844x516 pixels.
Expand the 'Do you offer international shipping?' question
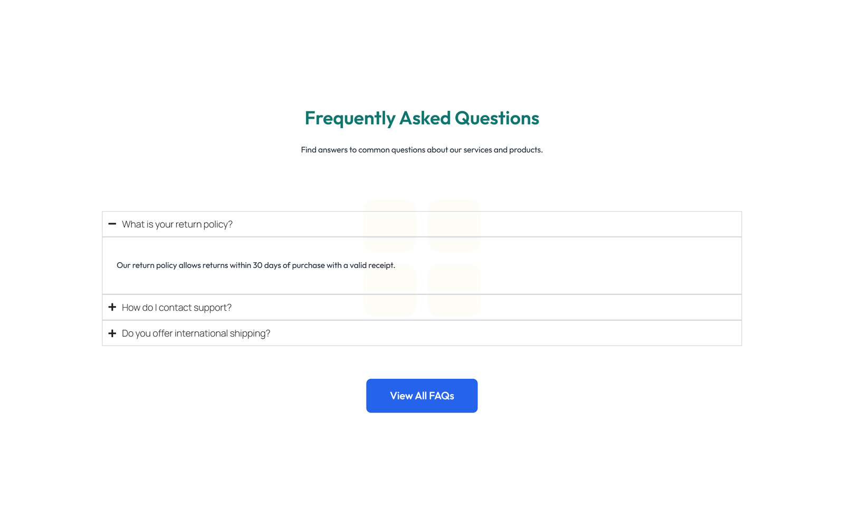196,333
